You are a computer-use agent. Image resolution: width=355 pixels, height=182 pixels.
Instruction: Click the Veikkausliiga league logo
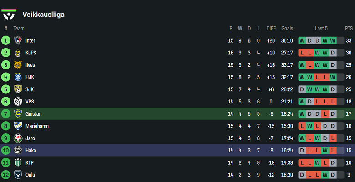pos(9,14)
